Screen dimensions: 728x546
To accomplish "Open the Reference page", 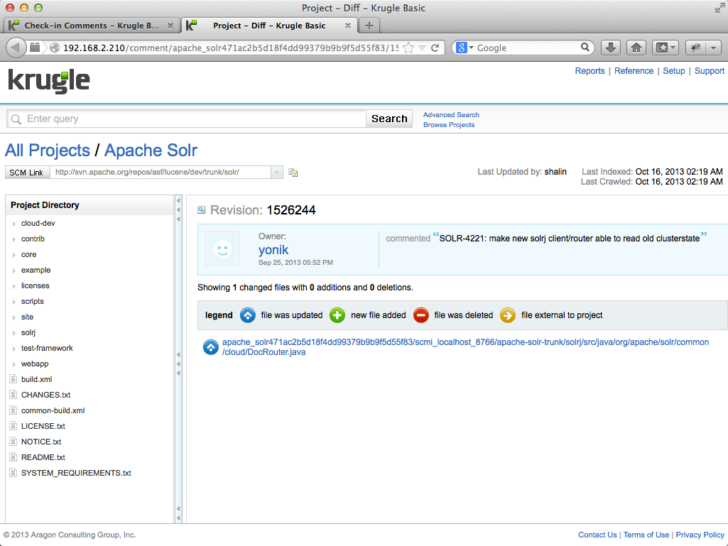I will tap(634, 70).
